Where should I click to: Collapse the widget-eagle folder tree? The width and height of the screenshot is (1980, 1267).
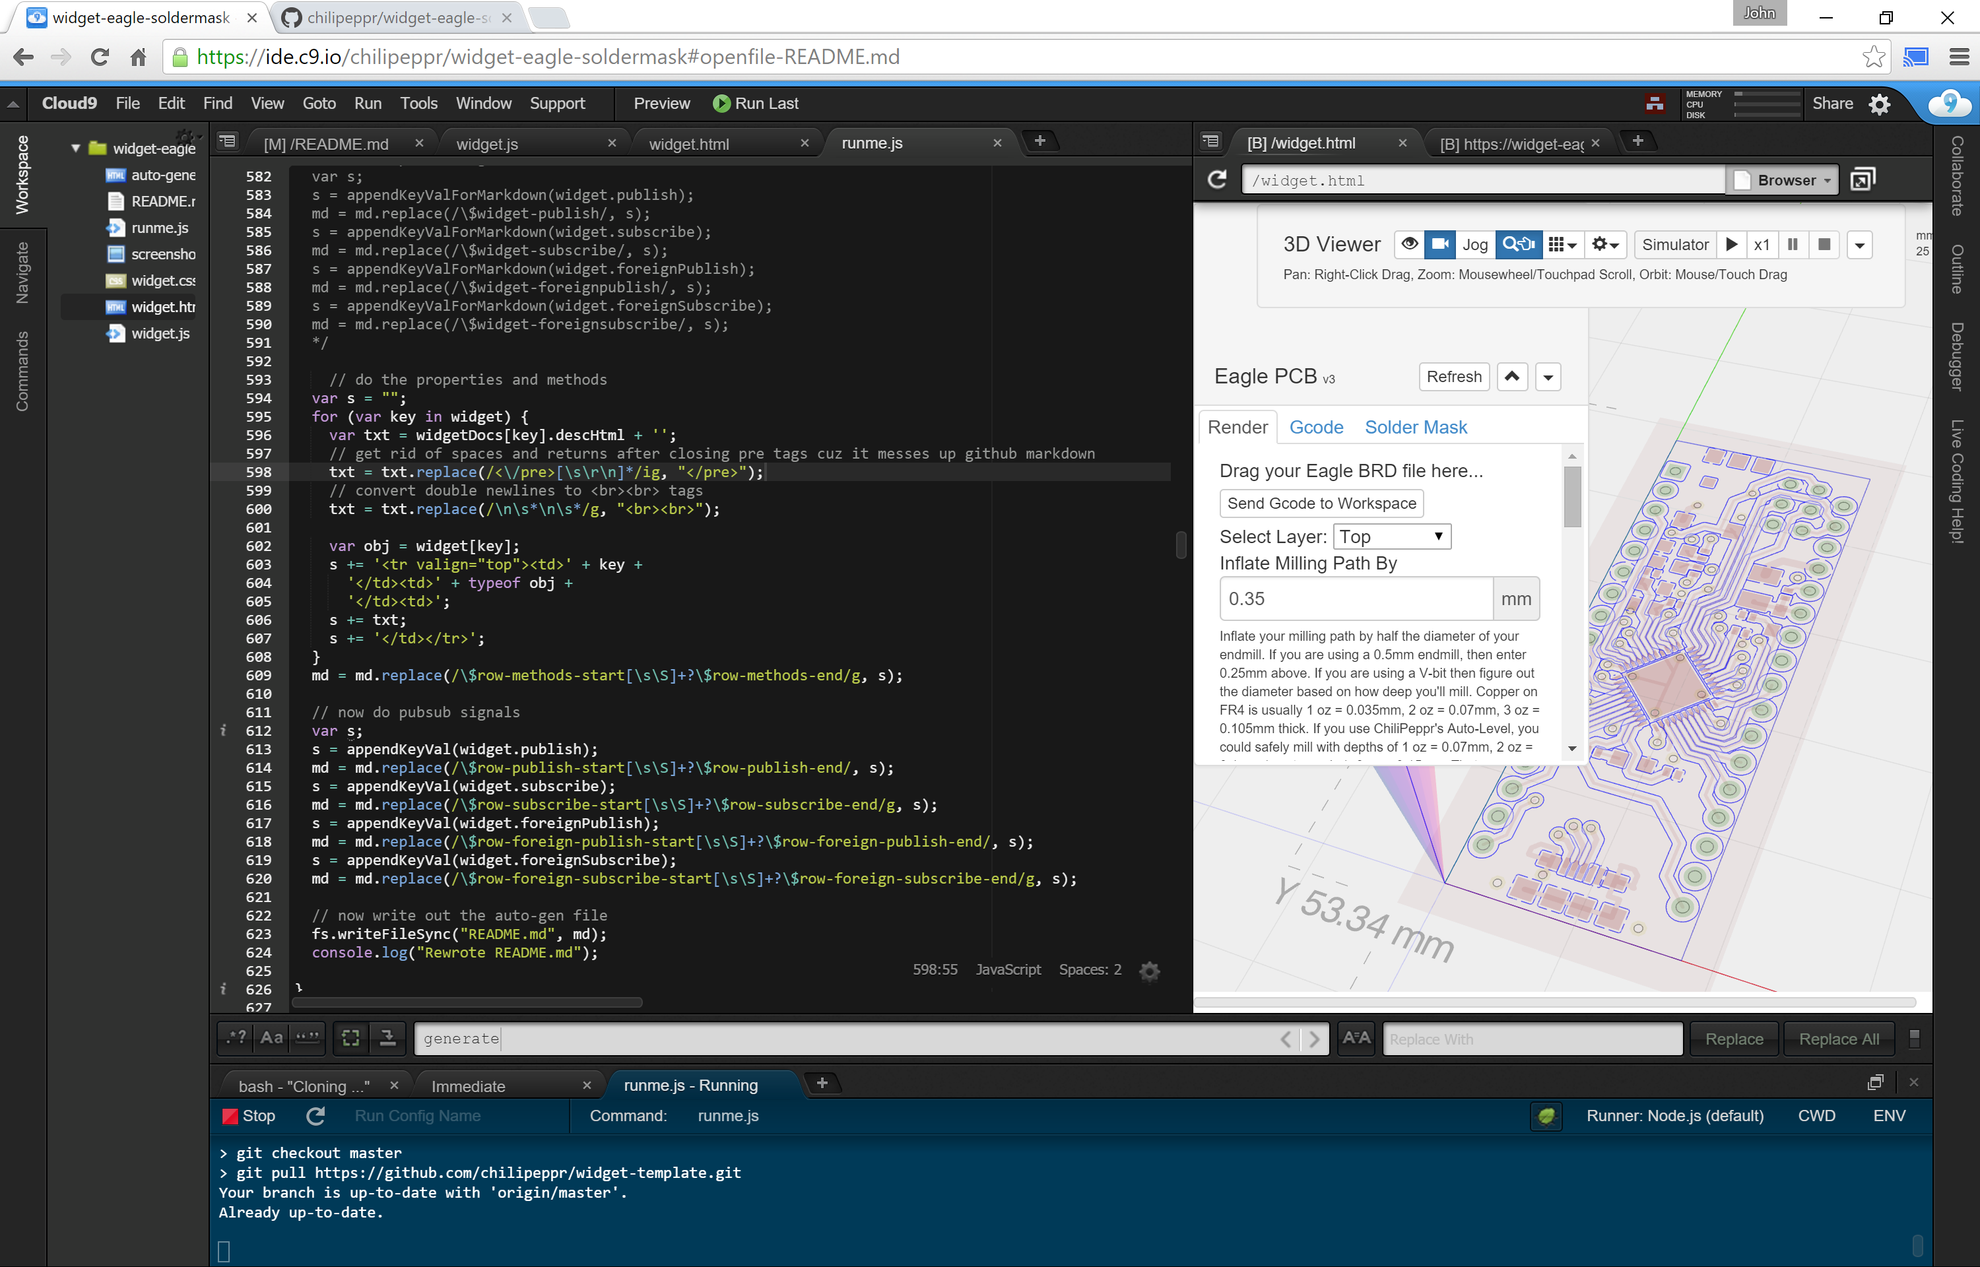click(x=76, y=149)
